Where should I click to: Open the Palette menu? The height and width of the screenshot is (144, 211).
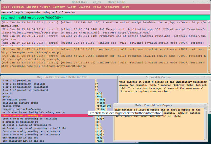84,7
